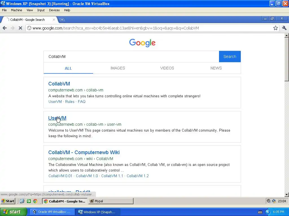The image size is (289, 216).
Task: Select the ALL results tab
Action: point(68,68)
